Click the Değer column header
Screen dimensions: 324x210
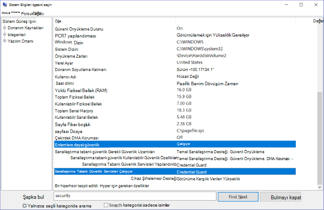(x=318, y=21)
